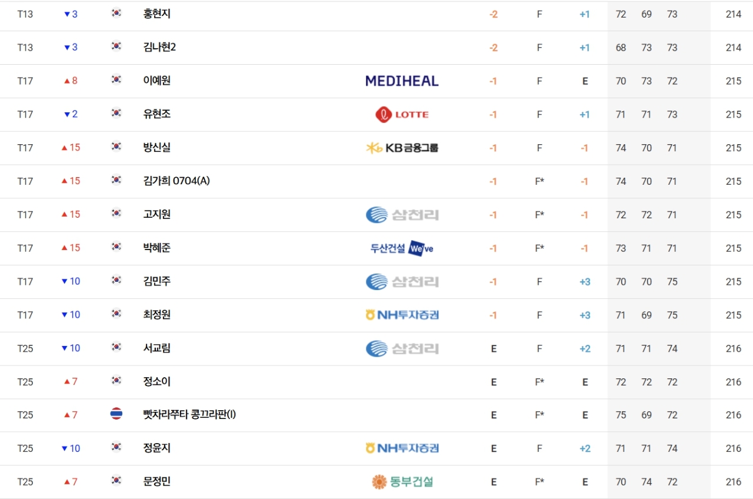The height and width of the screenshot is (499, 753).
Task: Click the flag icon beside 홍현지
Action: (x=116, y=13)
